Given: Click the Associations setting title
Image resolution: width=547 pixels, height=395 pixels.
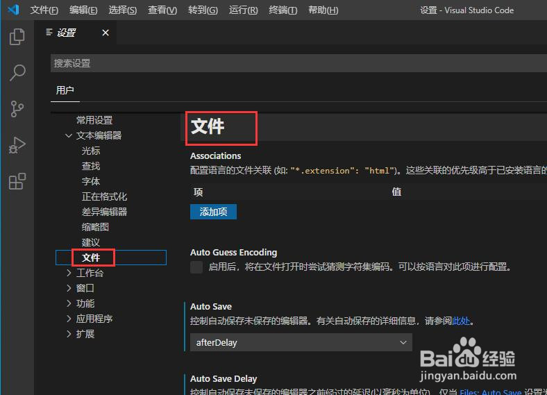Looking at the screenshot, I should [x=215, y=156].
